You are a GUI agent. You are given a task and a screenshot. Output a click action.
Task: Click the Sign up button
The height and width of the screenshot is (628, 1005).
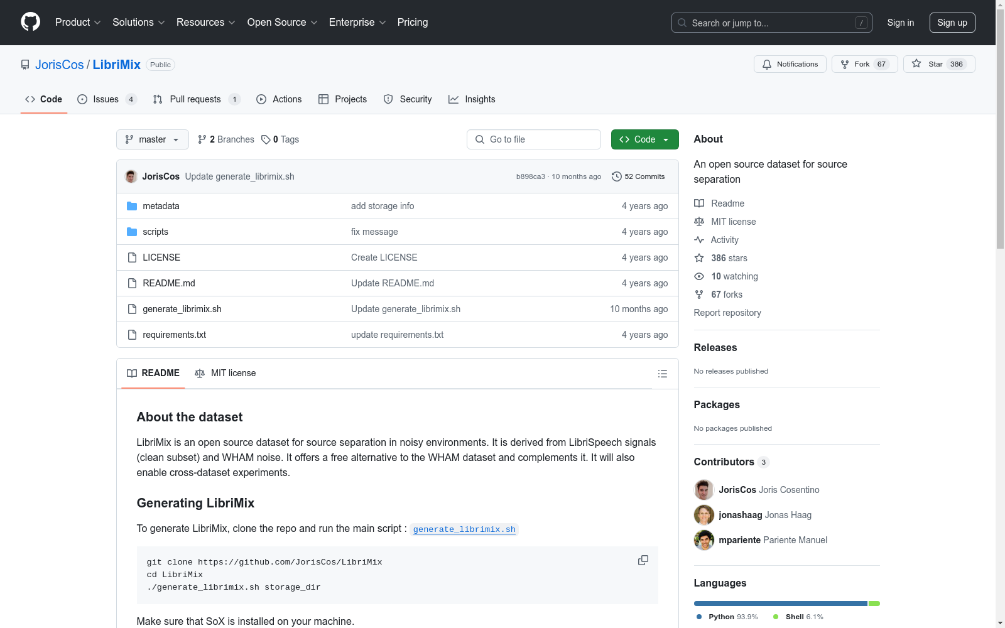coord(952,23)
